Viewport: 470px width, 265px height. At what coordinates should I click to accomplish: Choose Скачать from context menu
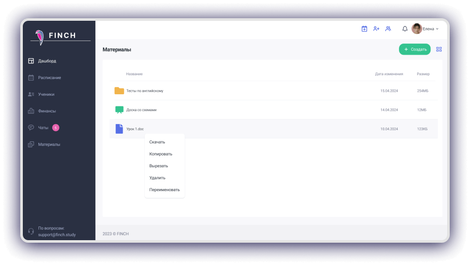tap(157, 142)
